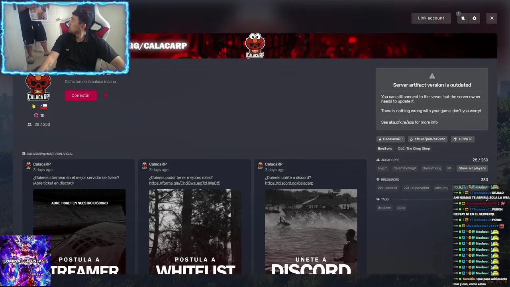Open the aka.cfx.re/eos link
The width and height of the screenshot is (510, 287).
pyautogui.click(x=401, y=122)
